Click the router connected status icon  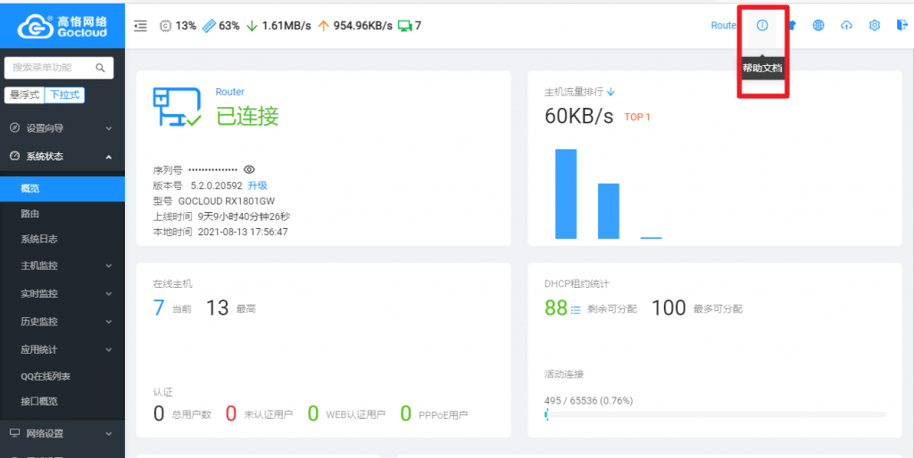click(178, 107)
